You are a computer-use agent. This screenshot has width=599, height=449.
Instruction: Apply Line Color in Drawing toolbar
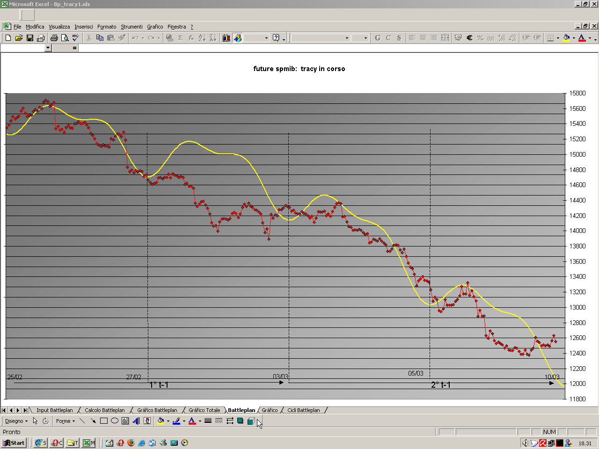click(176, 421)
